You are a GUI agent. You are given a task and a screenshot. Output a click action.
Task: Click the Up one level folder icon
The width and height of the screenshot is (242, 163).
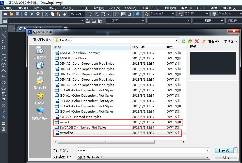(190, 41)
